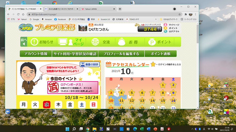This screenshot has height=132, width=236.
Task: Select 金 day button in weekly row
Action: (x=70, y=104)
